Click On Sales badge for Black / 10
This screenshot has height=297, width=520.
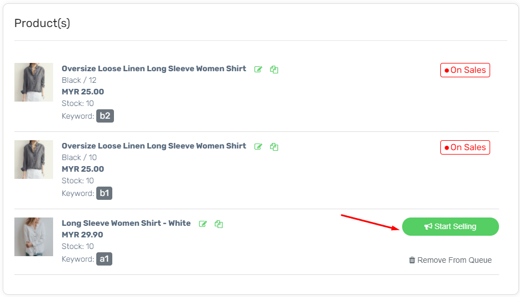point(465,147)
